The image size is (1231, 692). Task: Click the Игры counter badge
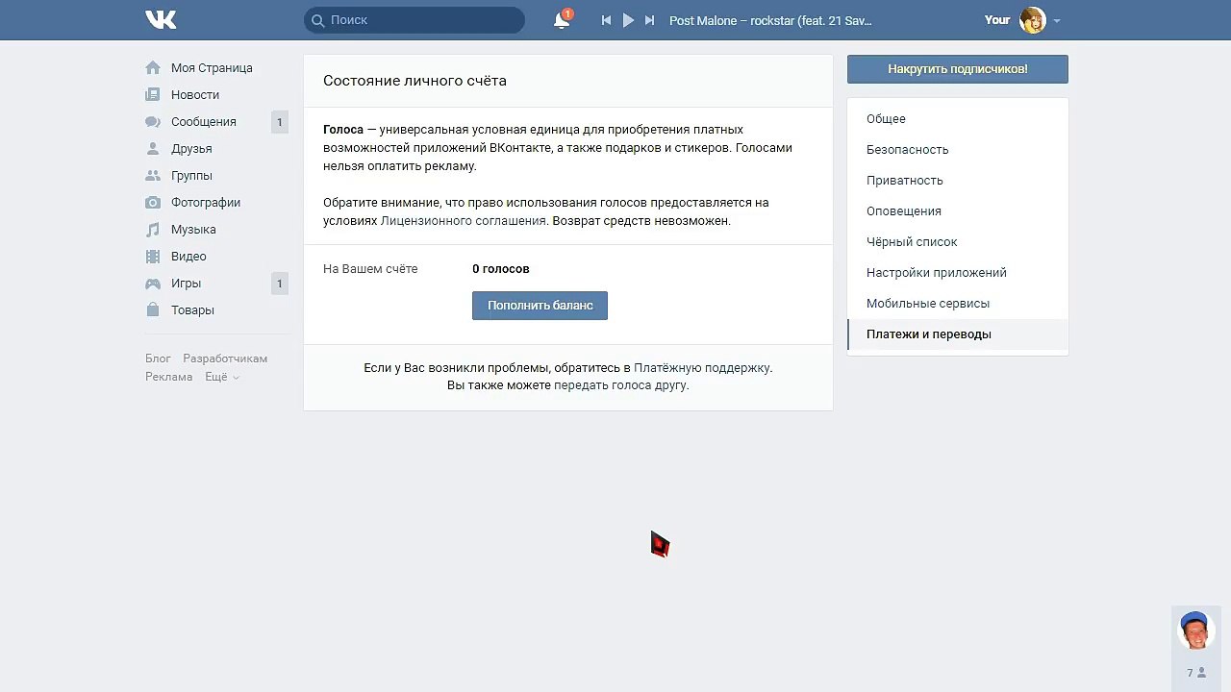coord(280,284)
